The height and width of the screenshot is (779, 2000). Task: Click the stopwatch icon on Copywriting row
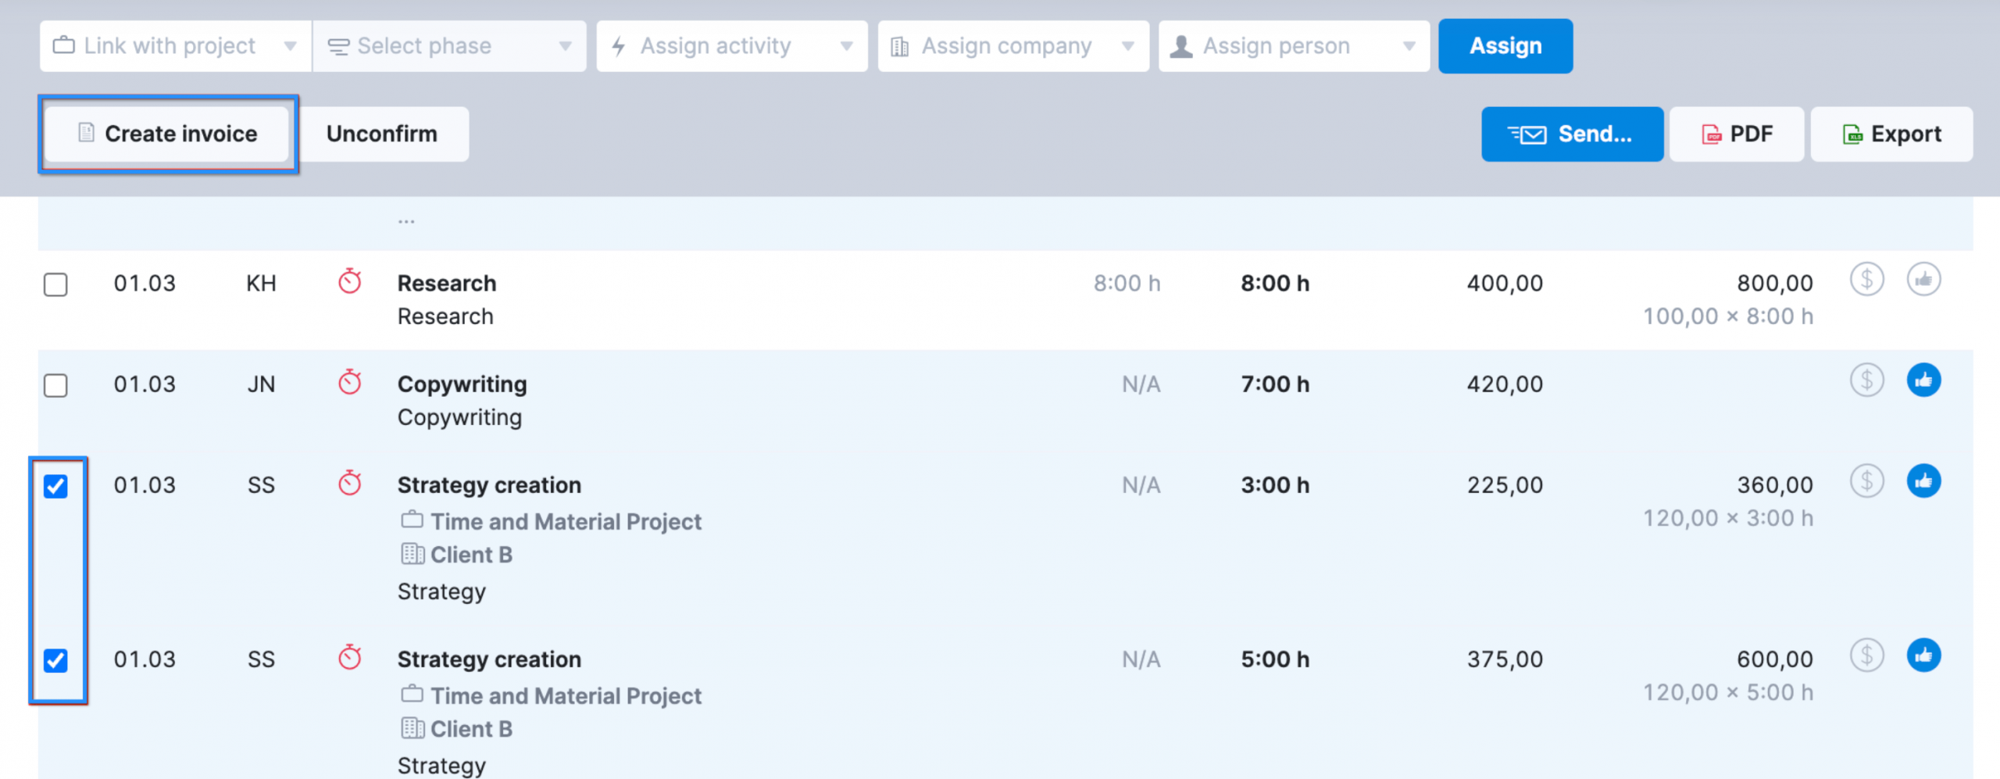[x=349, y=382]
